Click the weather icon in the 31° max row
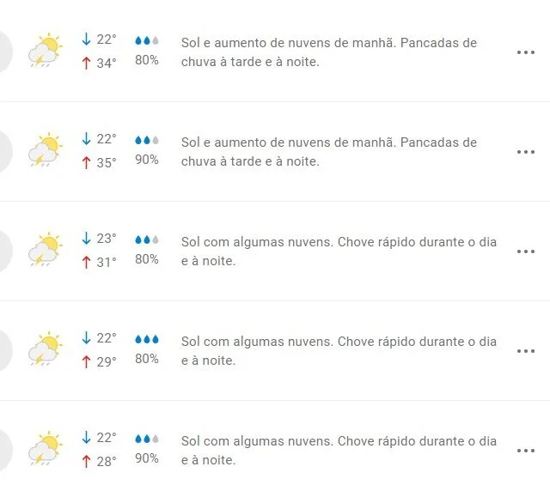The height and width of the screenshot is (491, 550). [46, 249]
